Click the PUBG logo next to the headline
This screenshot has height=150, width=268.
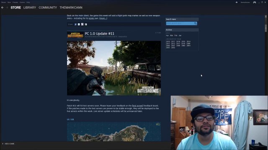(x=75, y=35)
